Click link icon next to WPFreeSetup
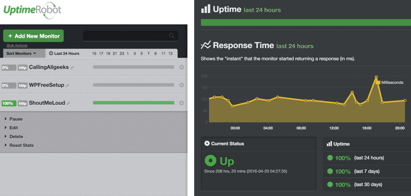Viewport: 411px width, 196px height. (x=67, y=85)
